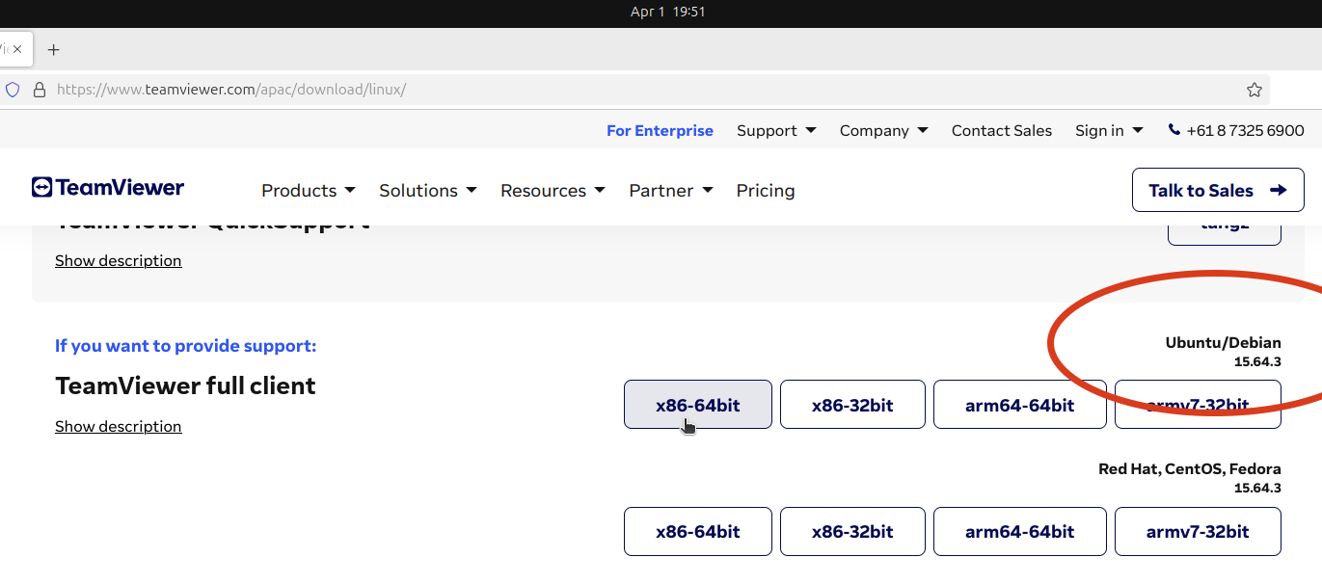Viewport: 1322px width, 584px height.
Task: Click the URL address bar
Action: [636, 90]
